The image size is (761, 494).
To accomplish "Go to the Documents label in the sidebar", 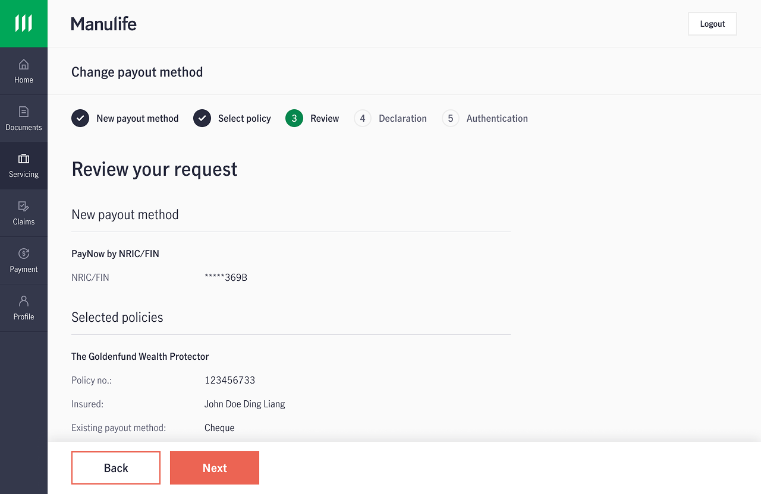I will pos(24,127).
